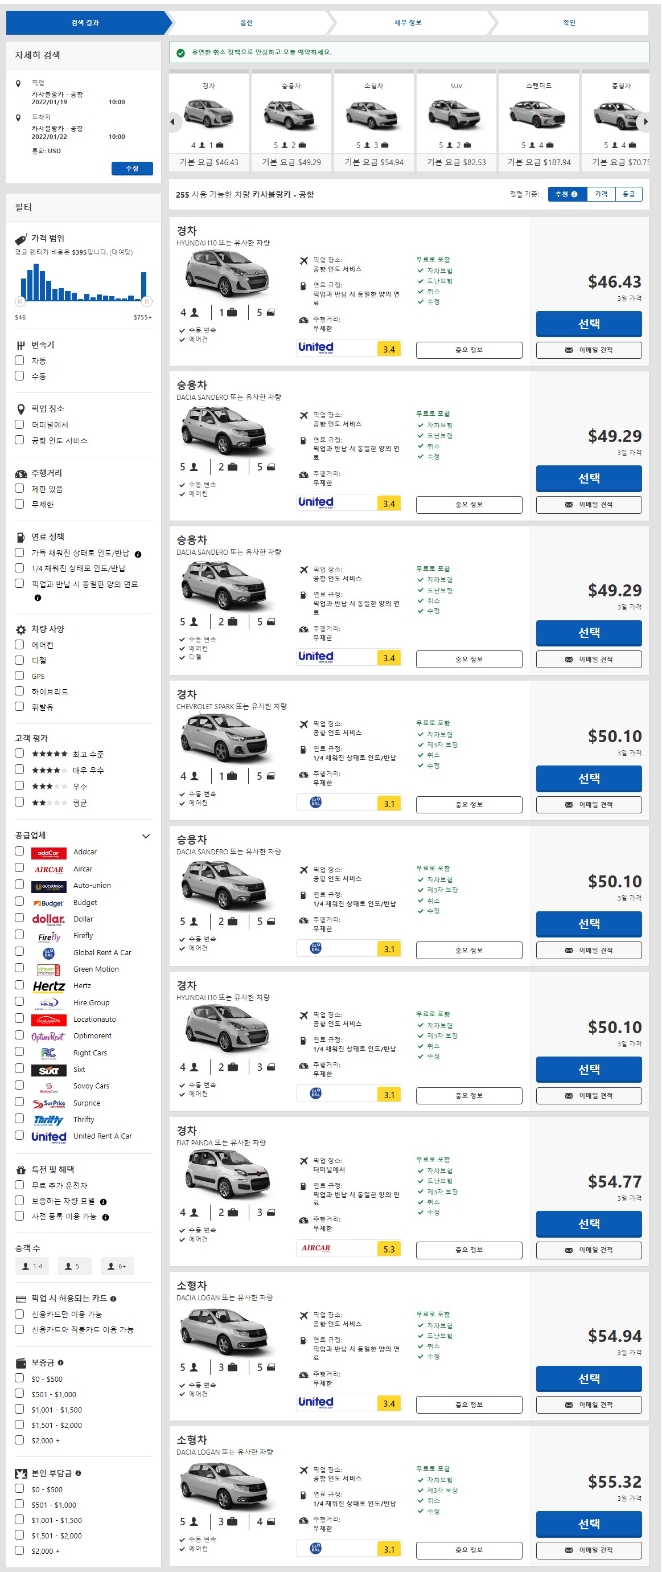Image resolution: width=662 pixels, height=1572 pixels.
Task: Click the Hertz supplier logo
Action: click(x=49, y=986)
